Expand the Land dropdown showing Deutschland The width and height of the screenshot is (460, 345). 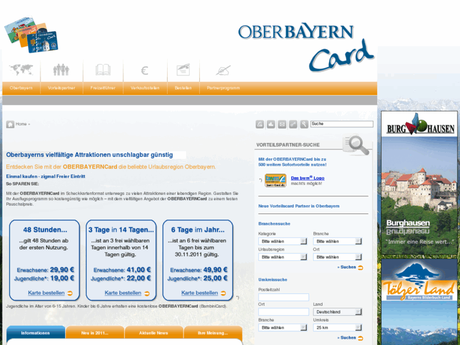[337, 312]
